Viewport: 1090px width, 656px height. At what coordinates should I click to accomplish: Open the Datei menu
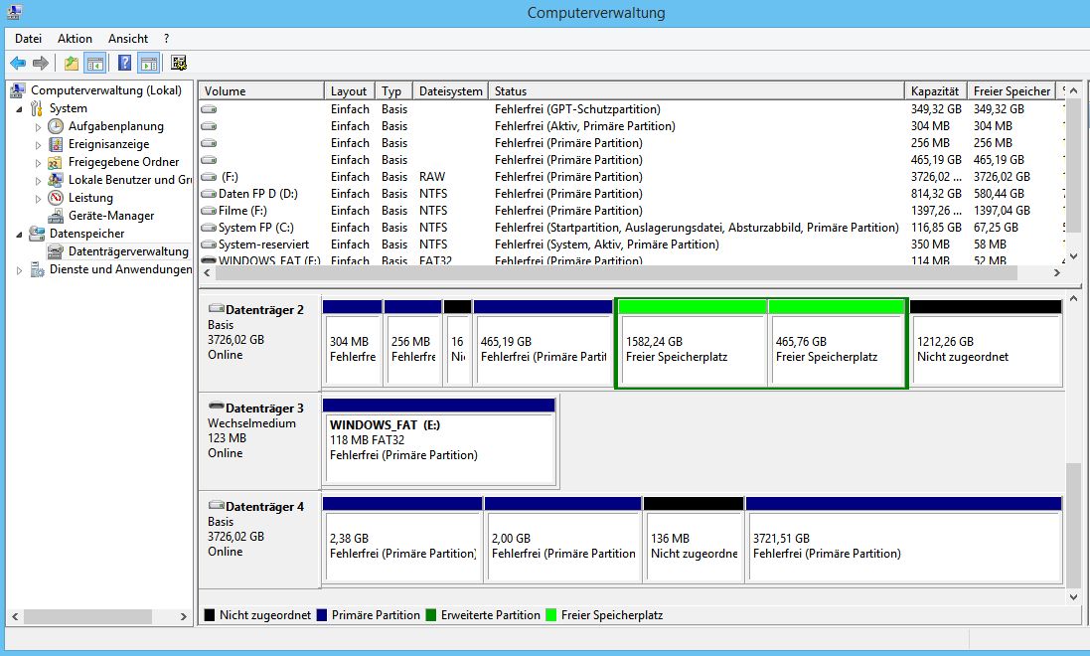coord(29,39)
